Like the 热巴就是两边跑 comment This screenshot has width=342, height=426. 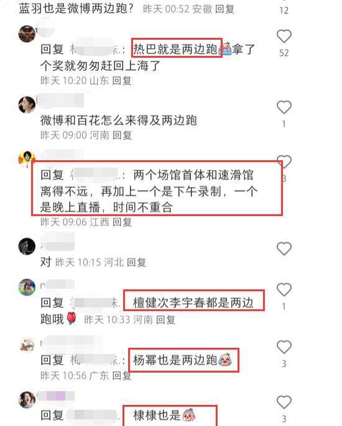click(x=284, y=37)
